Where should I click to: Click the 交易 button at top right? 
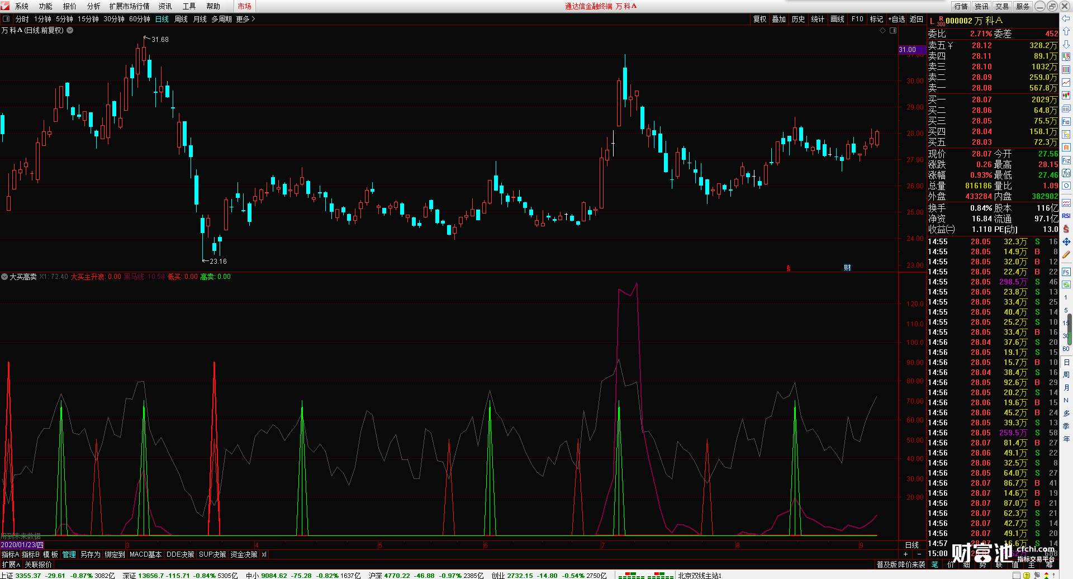click(x=1002, y=6)
